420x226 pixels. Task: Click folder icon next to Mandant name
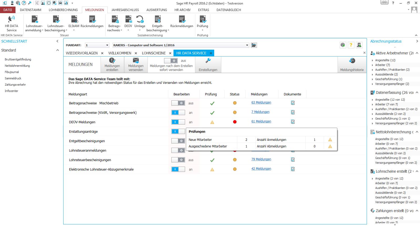[254, 45]
